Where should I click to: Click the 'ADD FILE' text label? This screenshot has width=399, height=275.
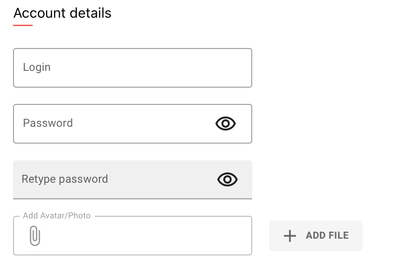point(327,235)
